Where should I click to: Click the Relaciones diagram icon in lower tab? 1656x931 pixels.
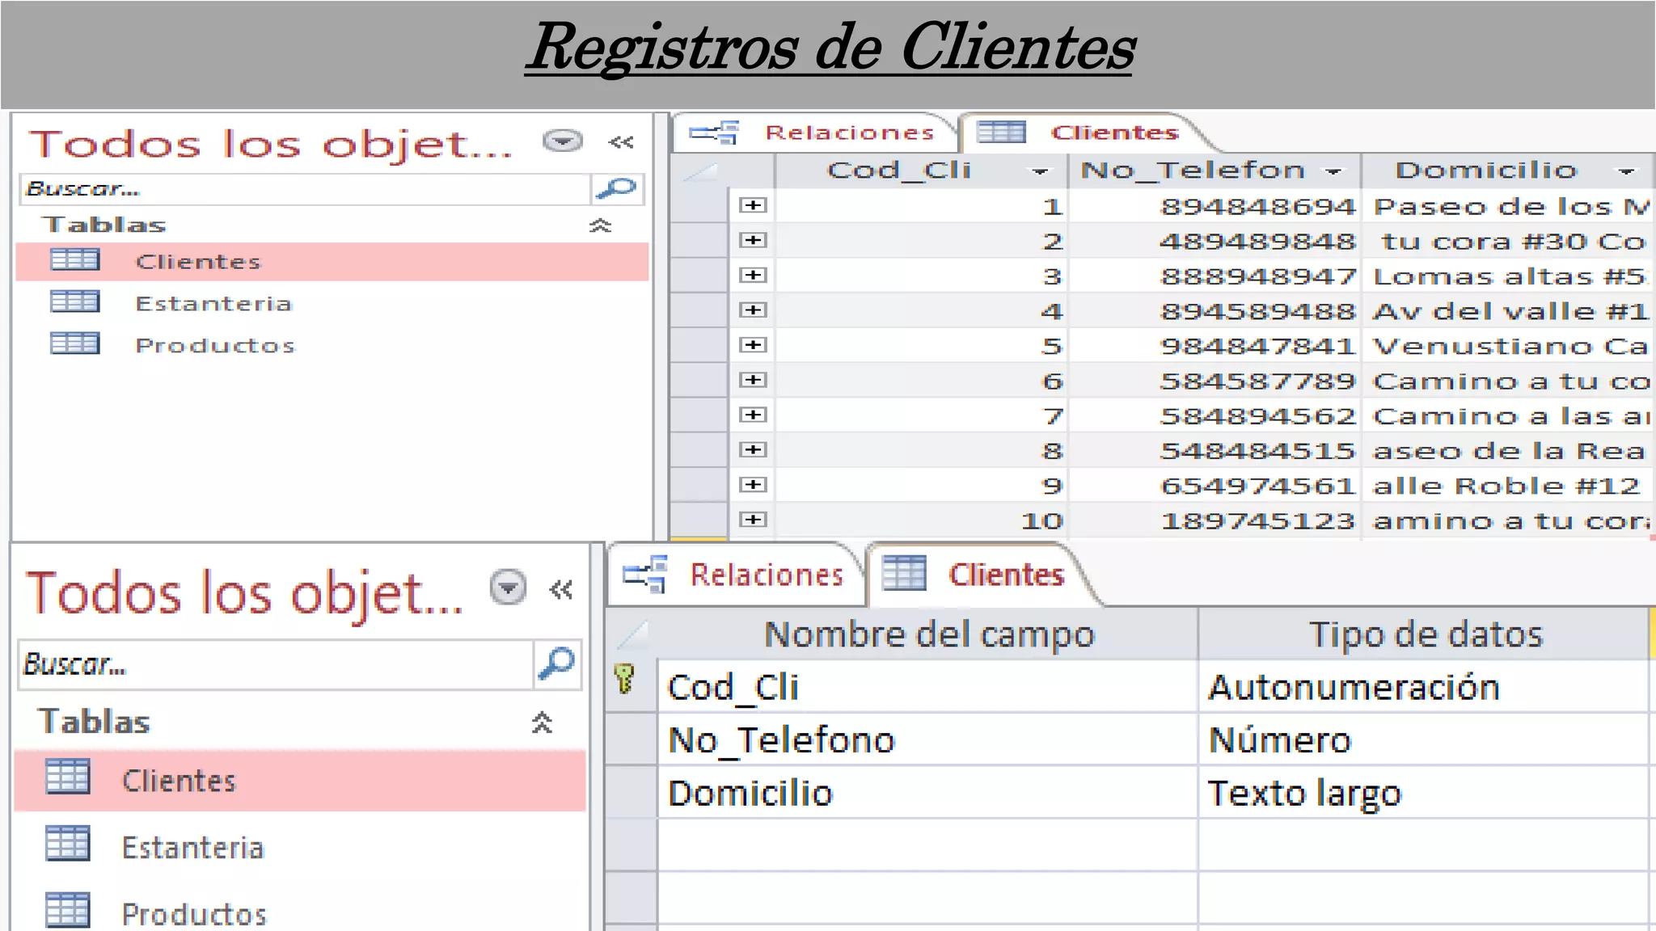pos(645,575)
